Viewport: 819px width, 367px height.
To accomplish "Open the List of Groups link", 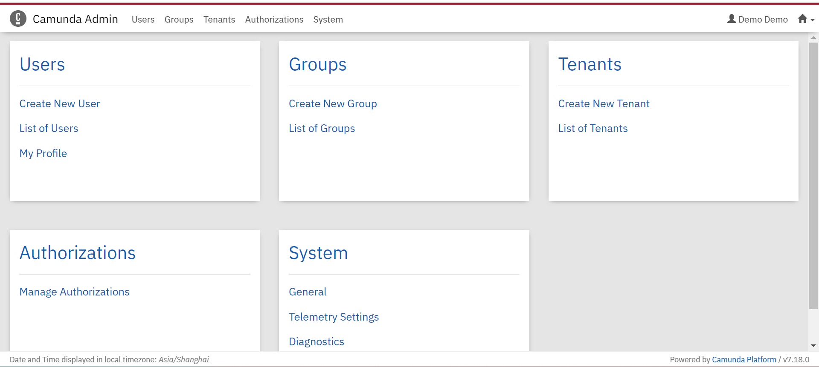I will coord(322,129).
